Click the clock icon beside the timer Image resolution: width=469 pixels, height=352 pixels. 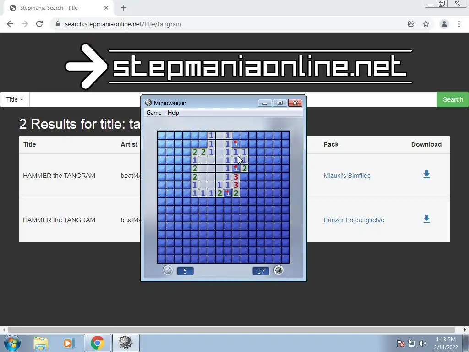[168, 270]
